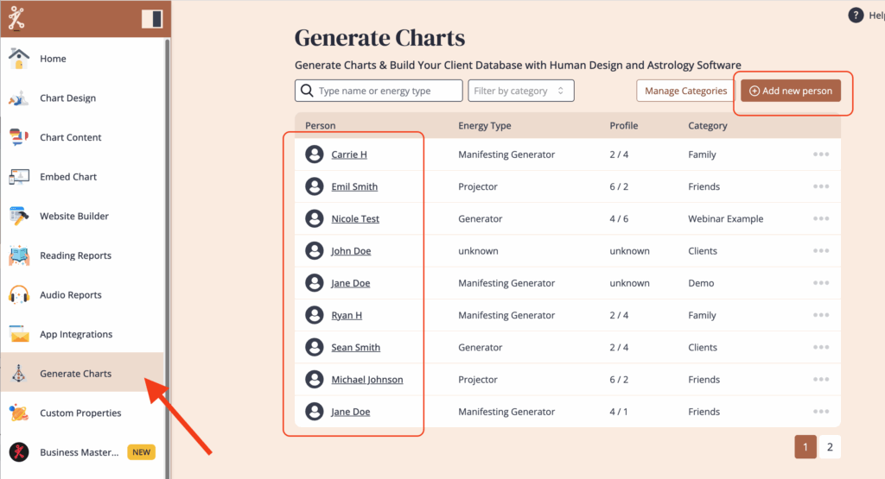Click the Home sidebar icon
Viewport: 885px width, 479px height.
tap(19, 59)
